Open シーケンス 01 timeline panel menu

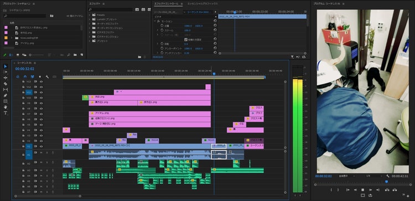click(x=35, y=63)
